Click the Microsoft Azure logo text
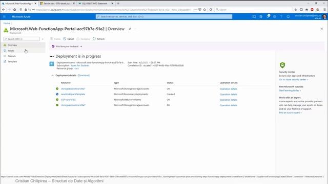This screenshot has width=328, height=184. tap(21, 17)
